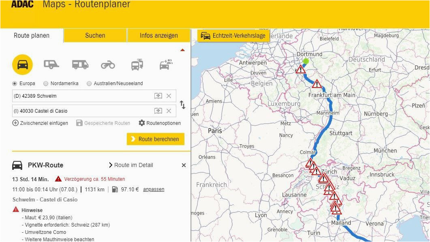Click the '1131 km' distance value

[x=94, y=189]
